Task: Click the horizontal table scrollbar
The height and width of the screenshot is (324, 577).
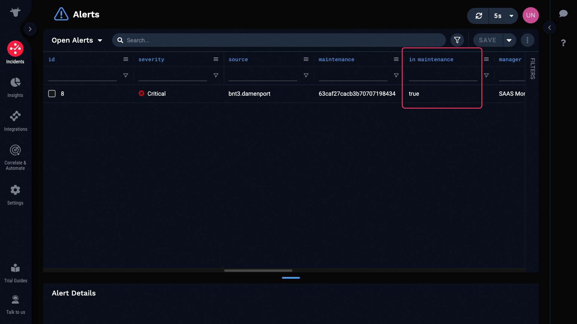Action: [258, 271]
